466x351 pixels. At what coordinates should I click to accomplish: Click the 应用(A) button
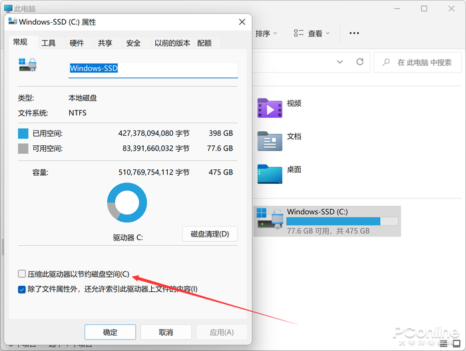point(222,332)
